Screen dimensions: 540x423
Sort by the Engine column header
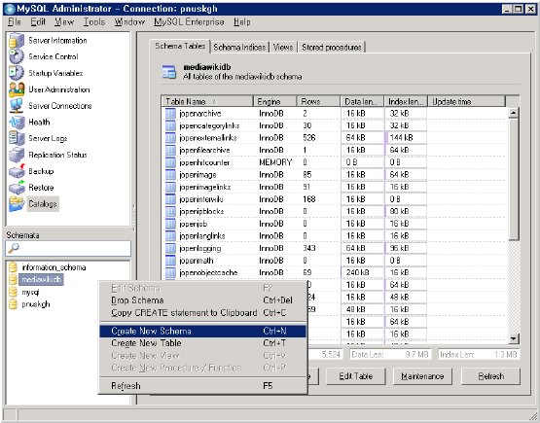(274, 101)
